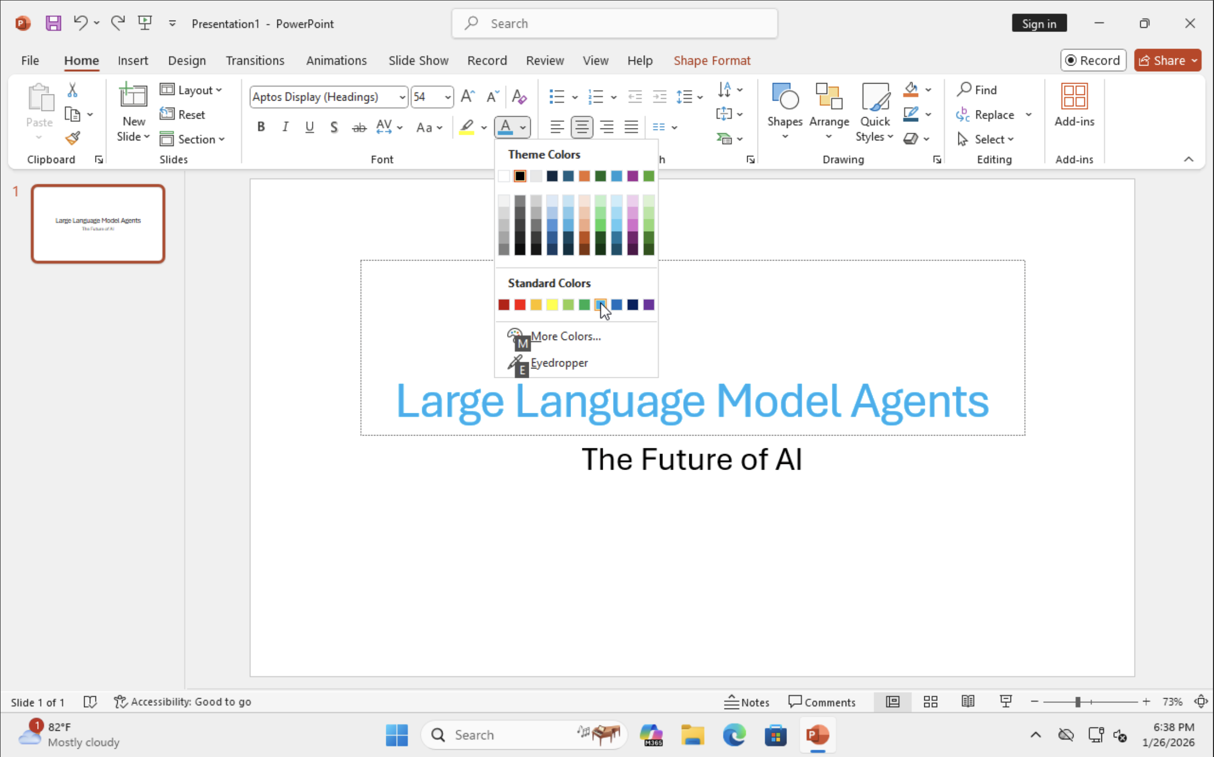
Task: Open PowerPoint Add-ins
Action: [x=1074, y=105]
